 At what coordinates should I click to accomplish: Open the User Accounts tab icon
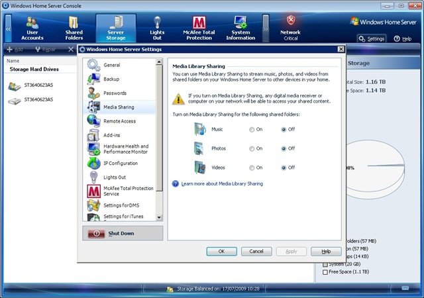pos(32,28)
